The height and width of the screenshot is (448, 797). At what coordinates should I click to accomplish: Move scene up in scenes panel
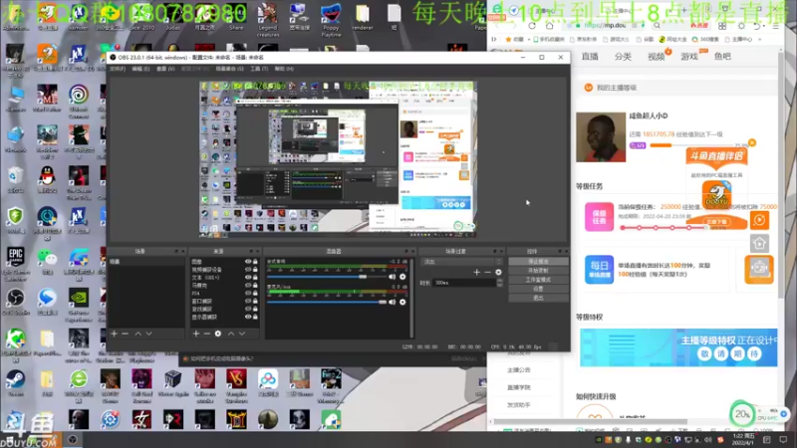point(137,334)
